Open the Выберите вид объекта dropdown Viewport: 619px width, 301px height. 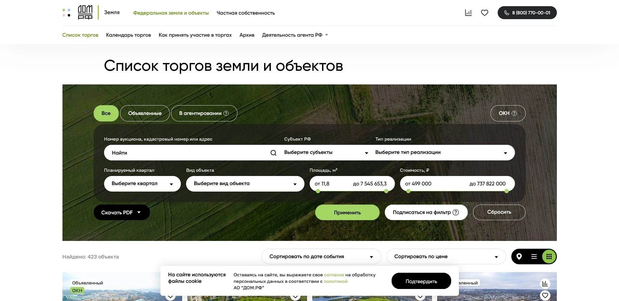(x=245, y=184)
